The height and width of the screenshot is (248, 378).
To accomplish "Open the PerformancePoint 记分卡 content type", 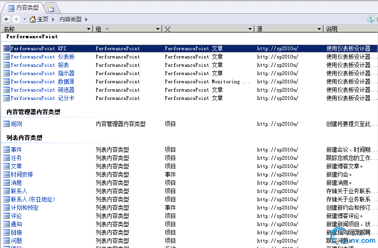I will pyautogui.click(x=43, y=98).
